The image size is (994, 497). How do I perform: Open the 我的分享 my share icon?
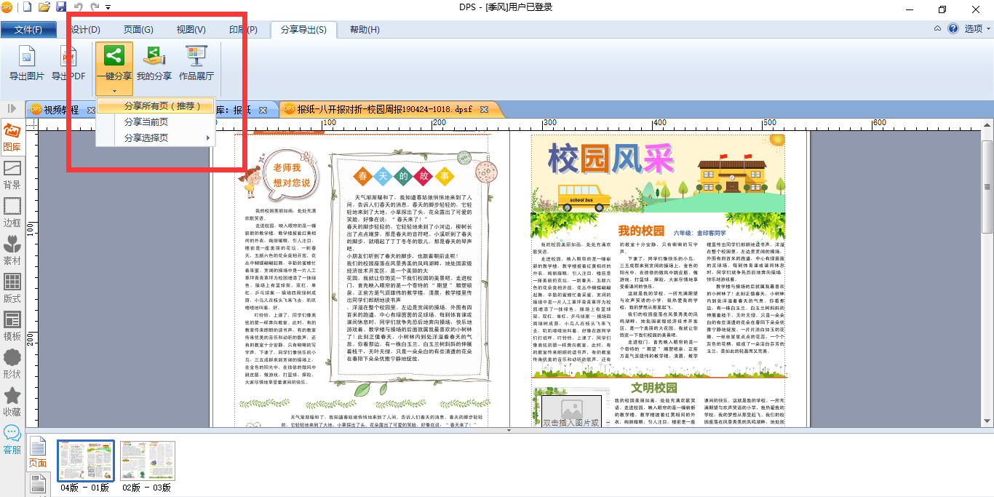pos(154,62)
